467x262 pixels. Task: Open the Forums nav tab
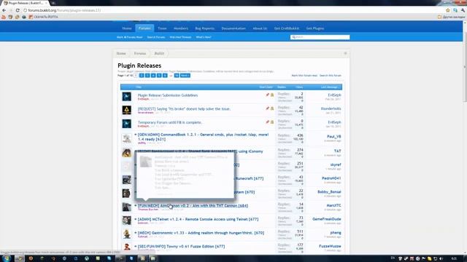[144, 28]
